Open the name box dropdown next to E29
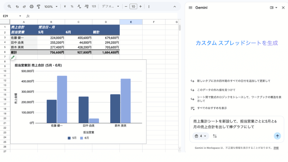 coord(20,16)
